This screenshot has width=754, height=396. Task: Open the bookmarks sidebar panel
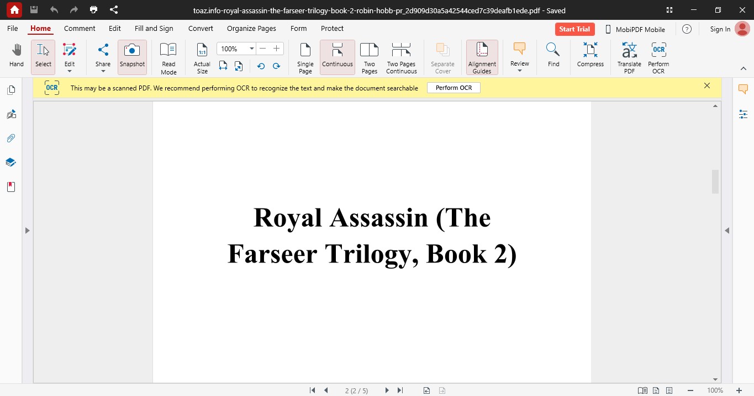(x=11, y=187)
